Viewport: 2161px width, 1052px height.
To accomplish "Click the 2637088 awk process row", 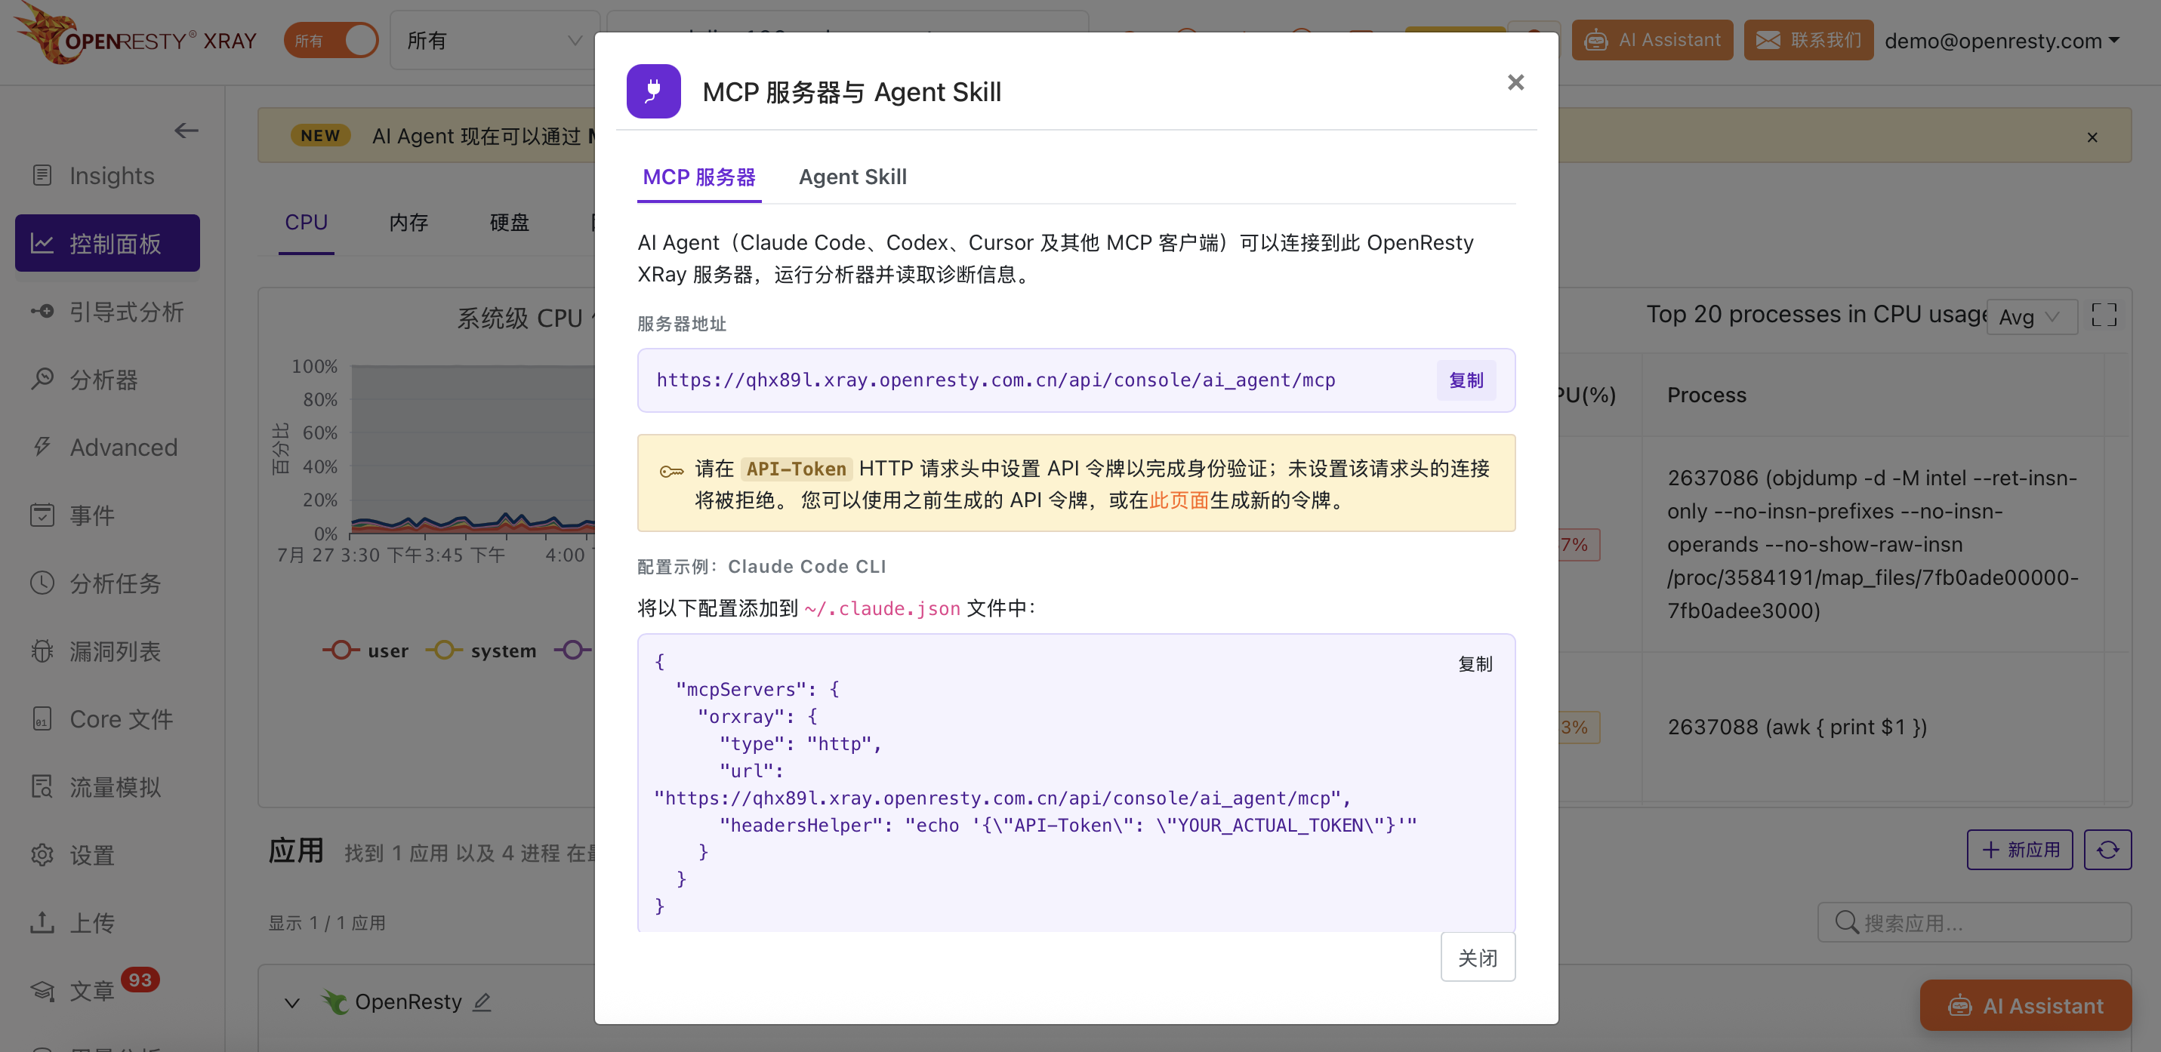I will (x=1797, y=727).
